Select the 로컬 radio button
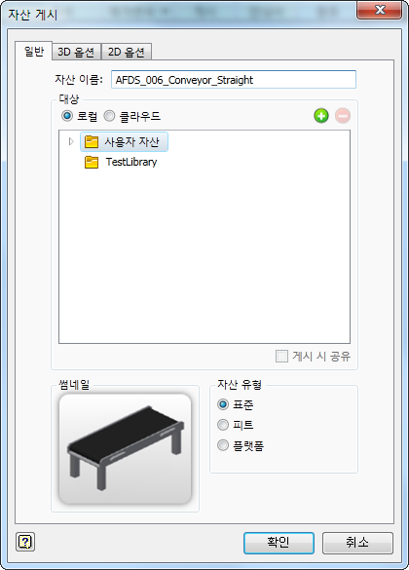 pyautogui.click(x=67, y=116)
